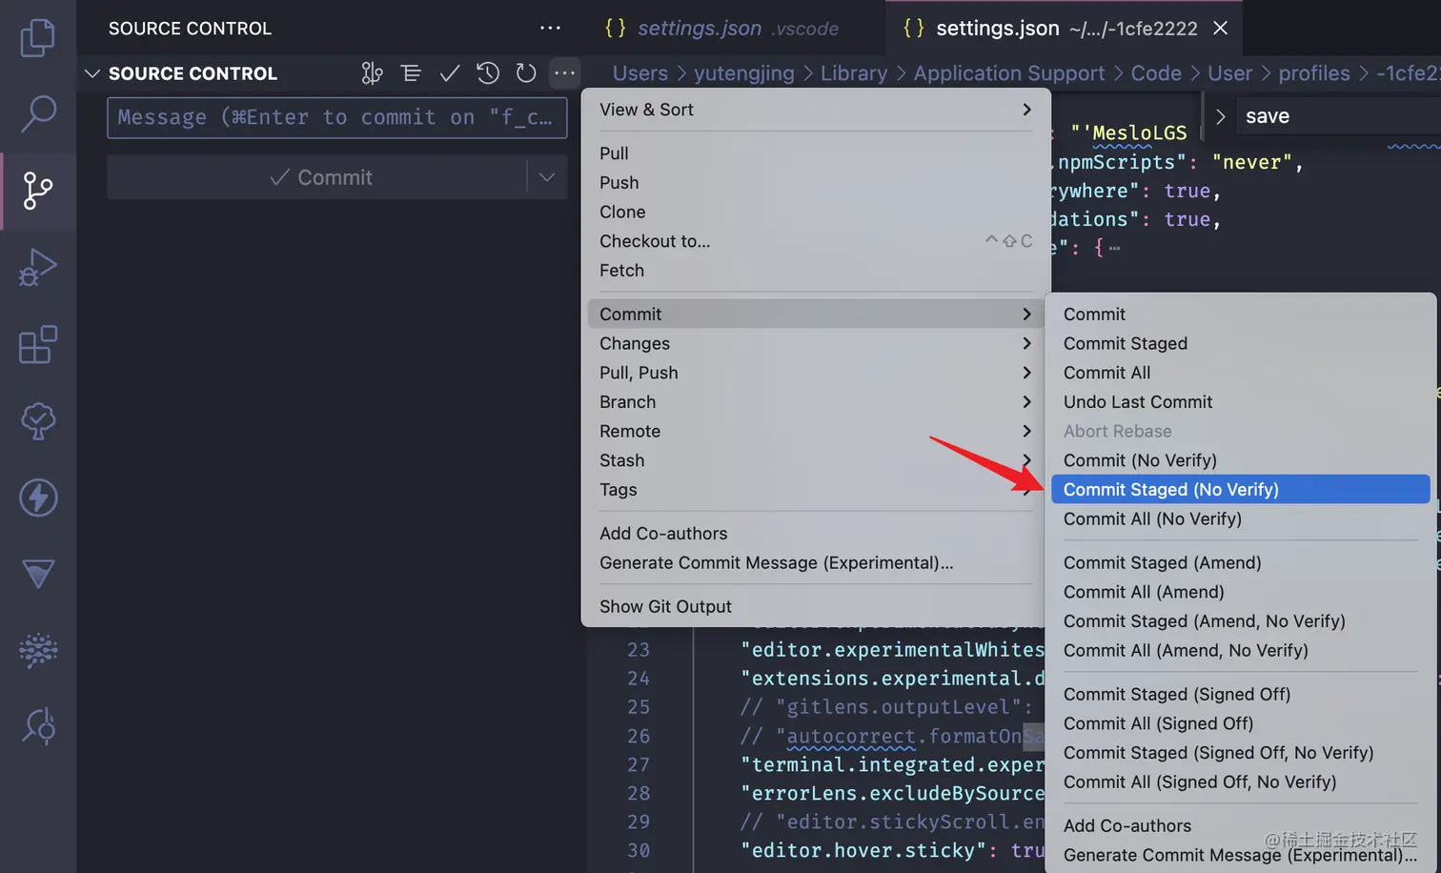This screenshot has width=1441, height=873.
Task: Click Show Git Output menu entry
Action: [x=665, y=607]
